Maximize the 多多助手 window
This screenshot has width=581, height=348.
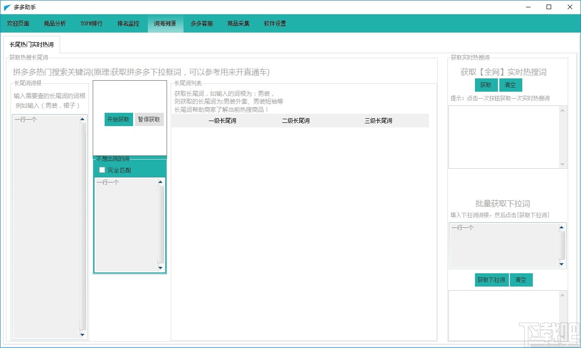coord(549,7)
